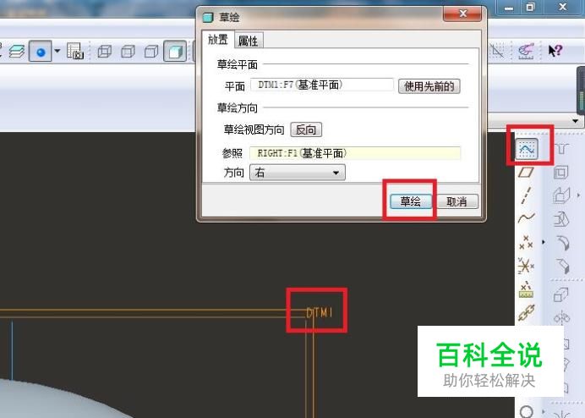Click the 反向 button to flip the view direction
585x418 pixels.
(x=306, y=129)
